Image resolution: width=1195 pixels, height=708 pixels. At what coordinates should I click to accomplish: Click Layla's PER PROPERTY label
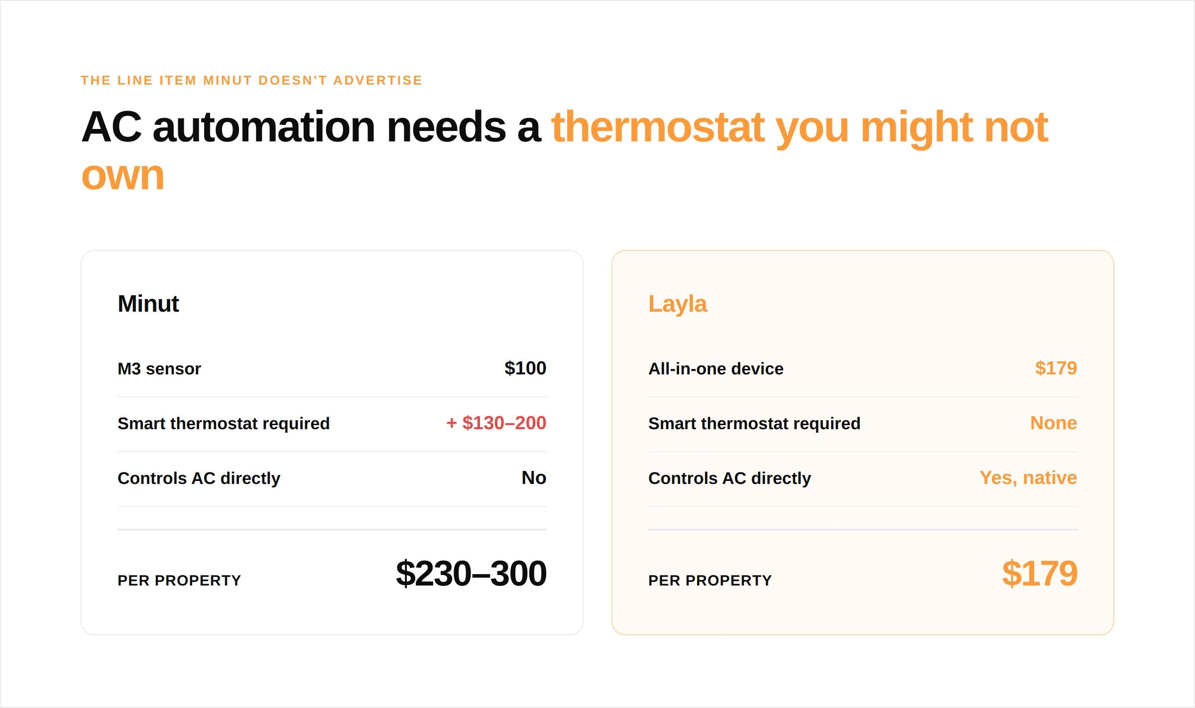[x=710, y=581]
